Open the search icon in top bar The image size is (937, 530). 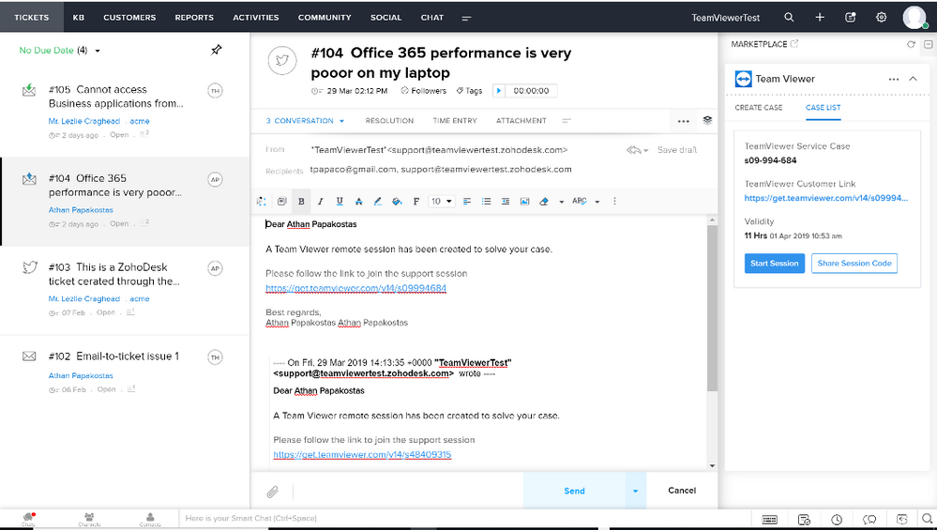pyautogui.click(x=789, y=17)
